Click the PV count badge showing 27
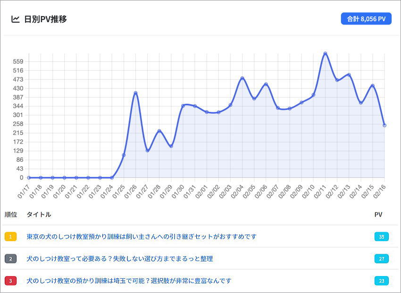This screenshot has height=293, width=401. pos(381,259)
